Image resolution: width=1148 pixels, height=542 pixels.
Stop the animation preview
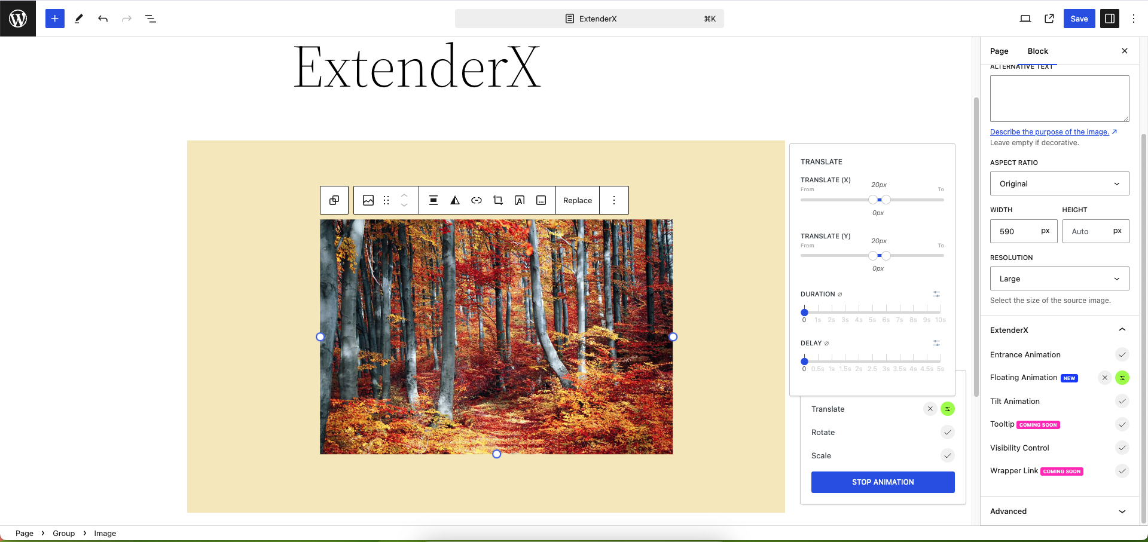[x=883, y=482]
